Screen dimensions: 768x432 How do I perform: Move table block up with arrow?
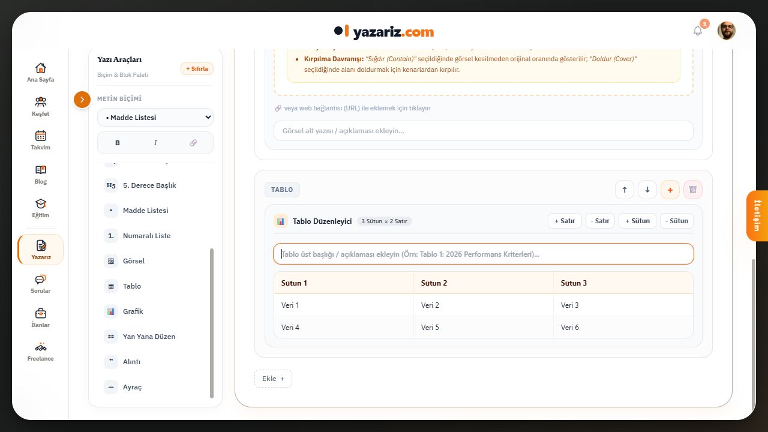tap(625, 190)
